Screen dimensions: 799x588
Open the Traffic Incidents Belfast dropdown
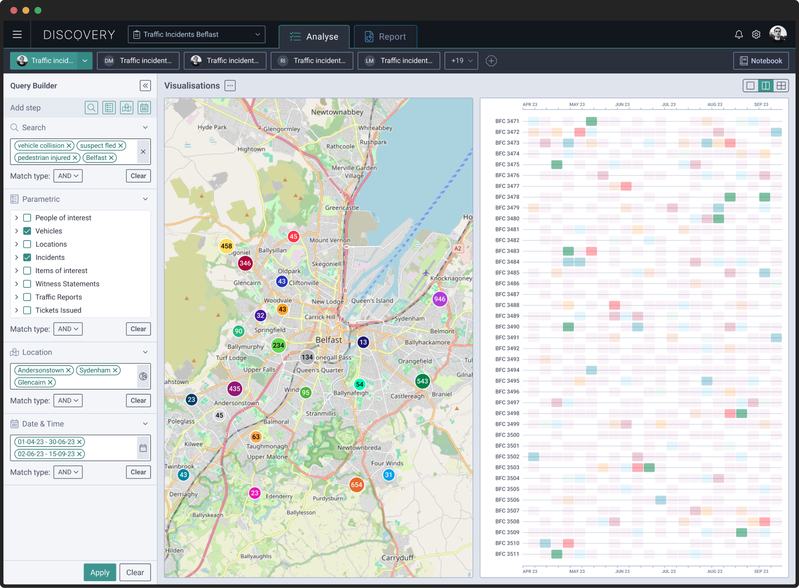[197, 35]
